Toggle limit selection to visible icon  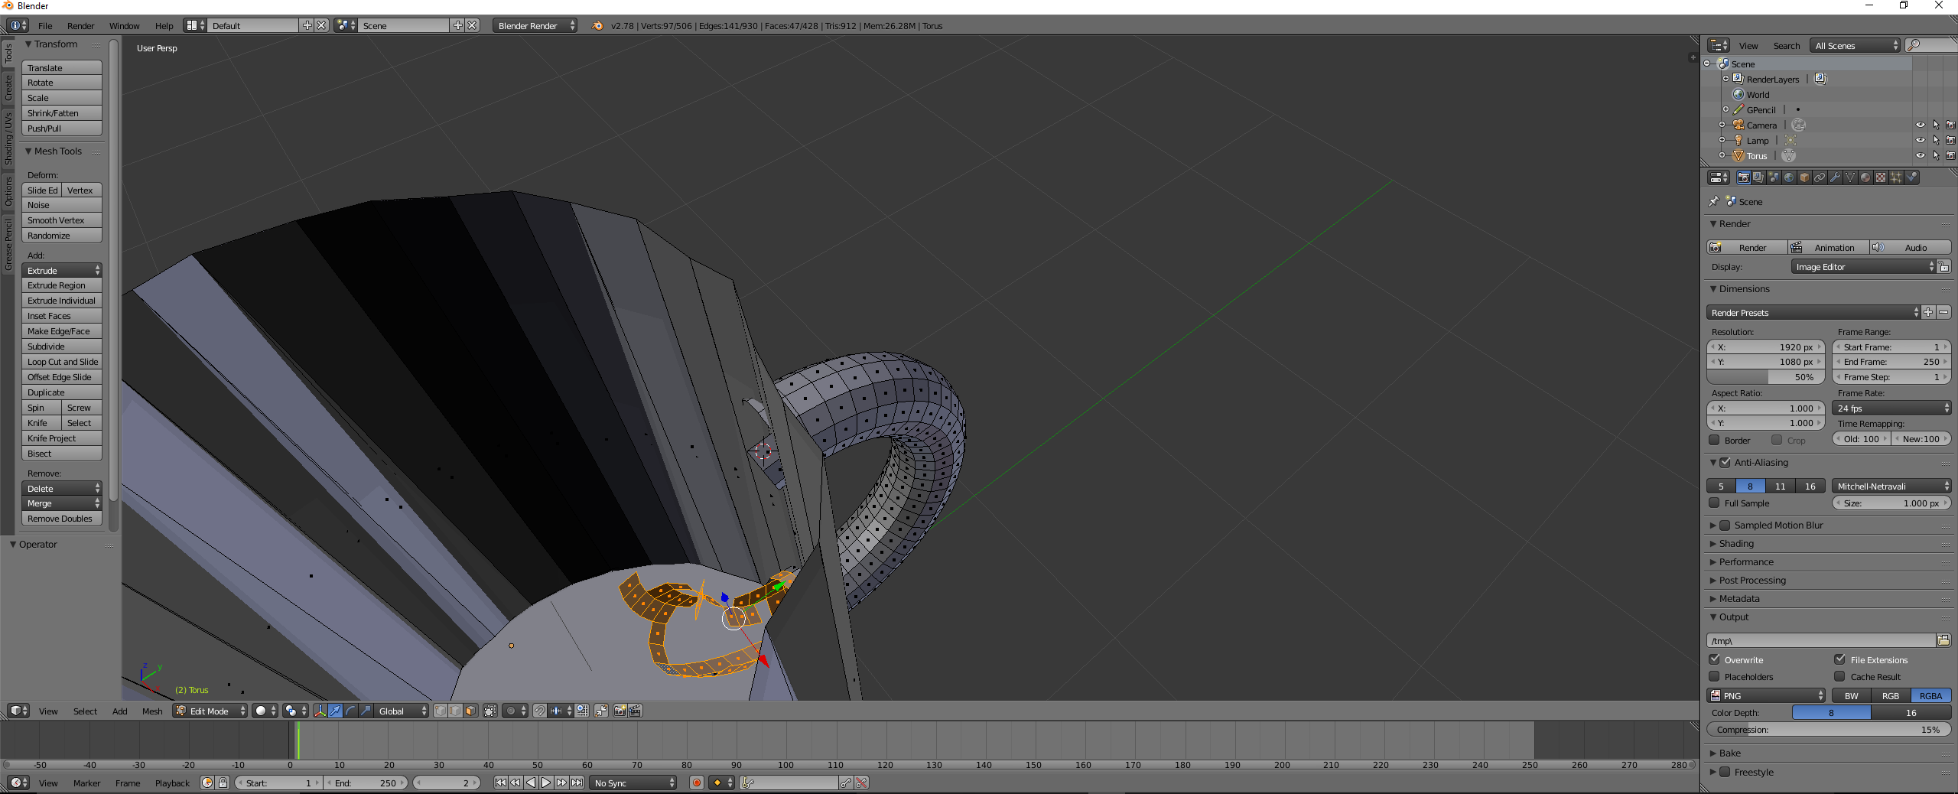pyautogui.click(x=490, y=711)
